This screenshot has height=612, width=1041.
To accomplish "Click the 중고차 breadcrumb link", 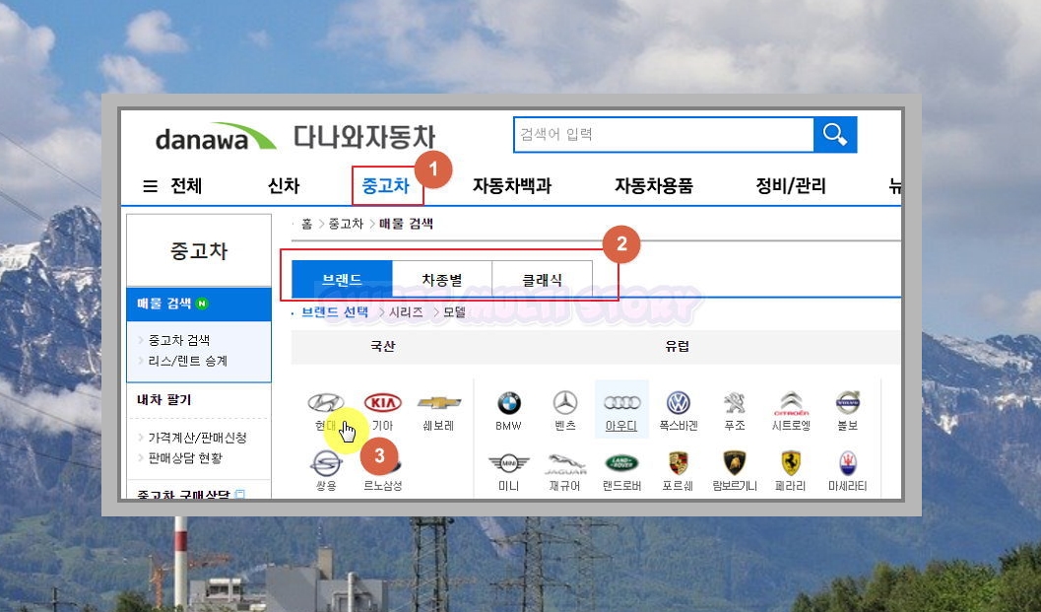I will pos(346,224).
